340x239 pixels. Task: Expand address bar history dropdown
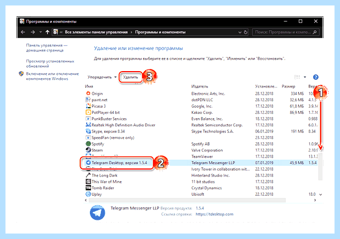pos(240,32)
